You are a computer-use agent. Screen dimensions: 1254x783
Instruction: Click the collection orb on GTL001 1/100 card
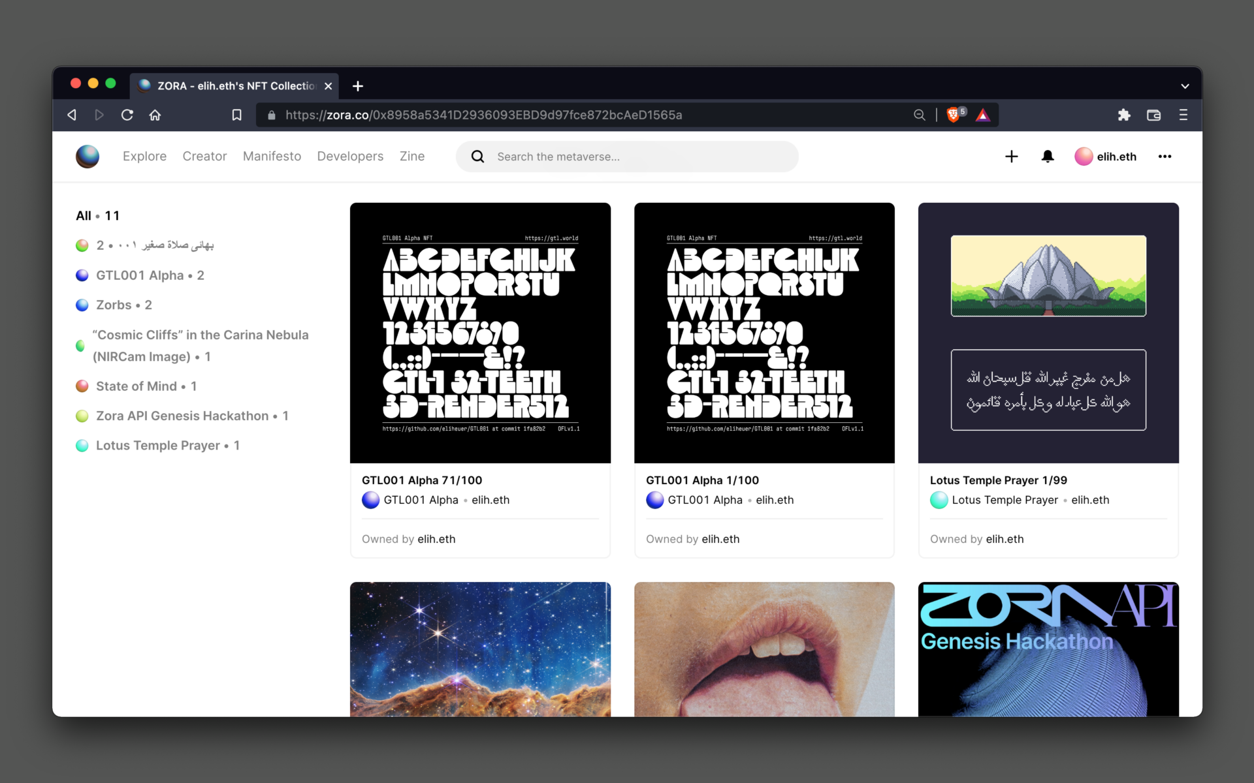coord(655,500)
